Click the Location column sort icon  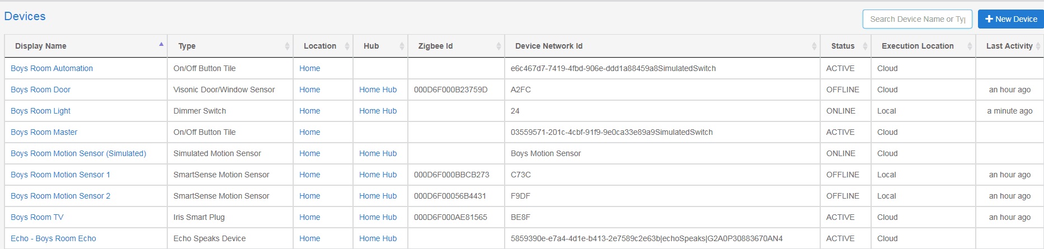(347, 46)
